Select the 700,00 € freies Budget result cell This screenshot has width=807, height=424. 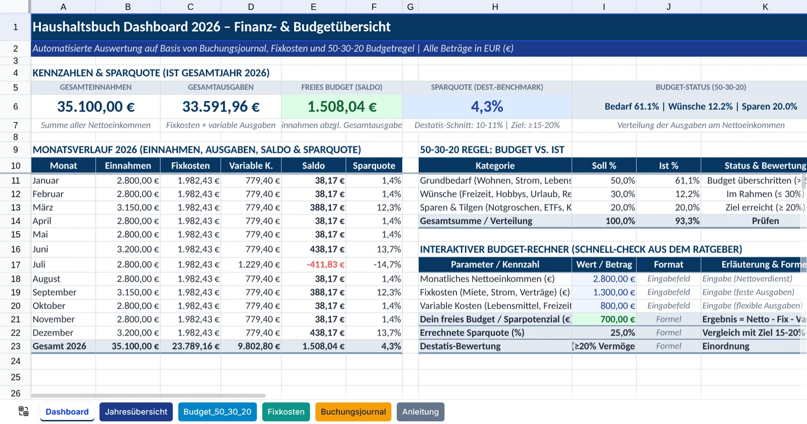(x=604, y=320)
